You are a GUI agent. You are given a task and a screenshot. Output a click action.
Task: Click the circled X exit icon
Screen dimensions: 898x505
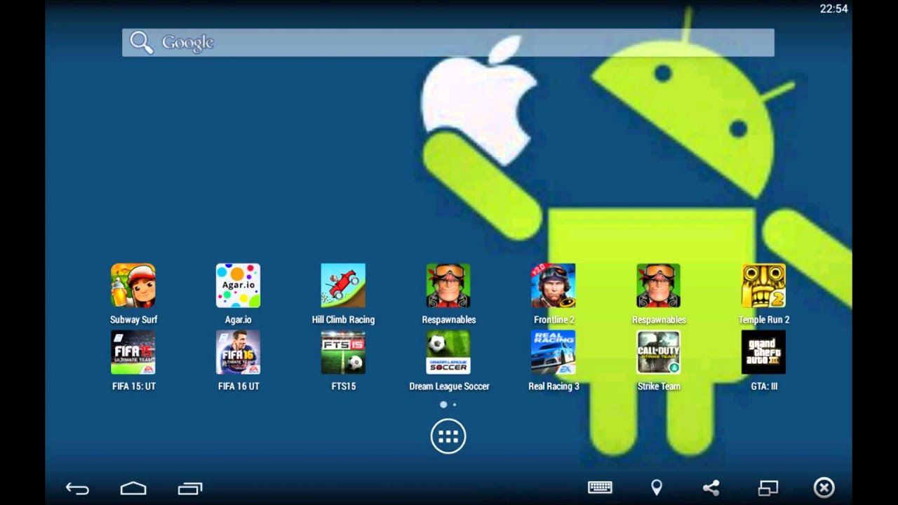pos(824,487)
